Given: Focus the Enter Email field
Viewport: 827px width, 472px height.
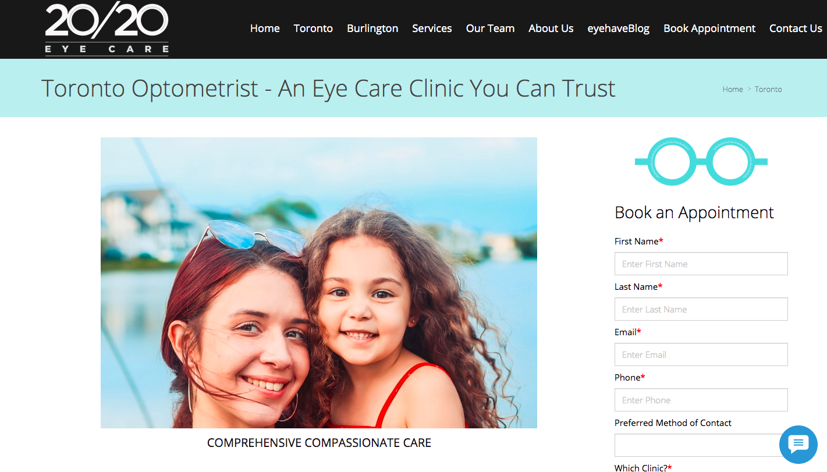Looking at the screenshot, I should 701,354.
